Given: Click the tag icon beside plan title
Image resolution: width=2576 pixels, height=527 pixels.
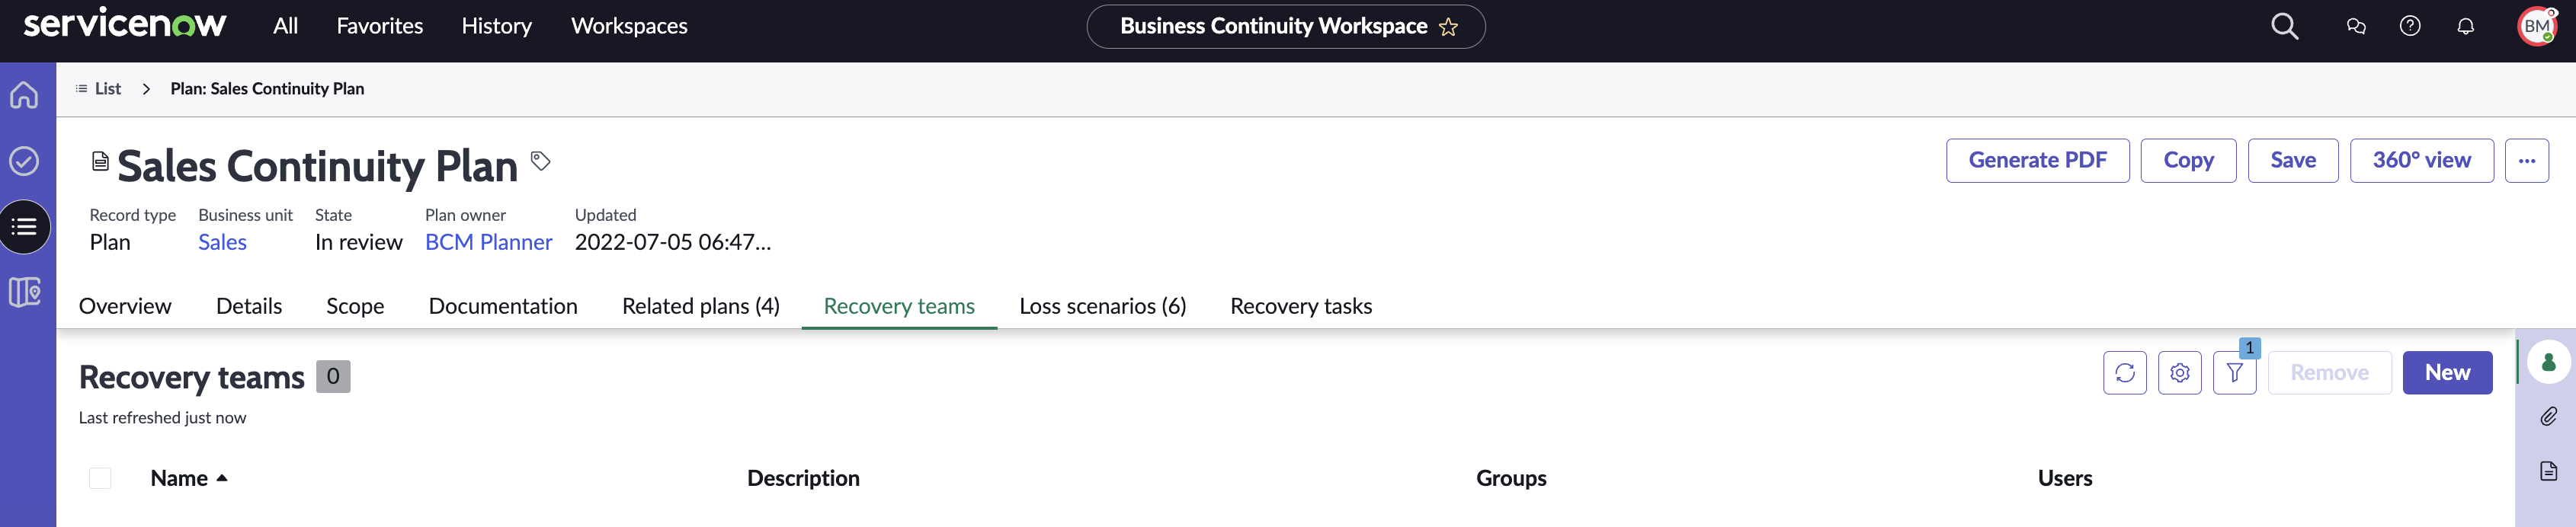Looking at the screenshot, I should [540, 161].
